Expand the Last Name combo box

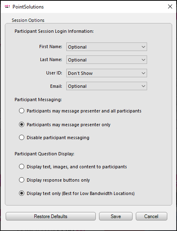click(107, 60)
